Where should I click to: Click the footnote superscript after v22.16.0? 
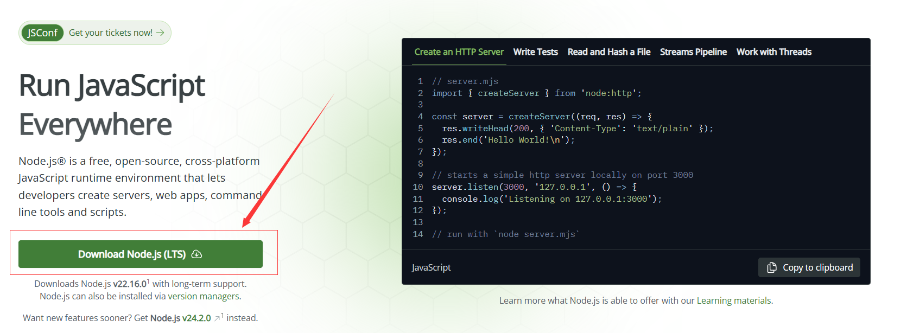click(x=148, y=281)
